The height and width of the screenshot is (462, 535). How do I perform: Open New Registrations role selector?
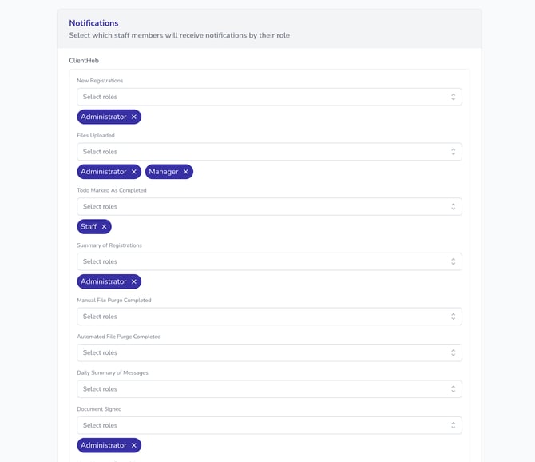(264, 97)
